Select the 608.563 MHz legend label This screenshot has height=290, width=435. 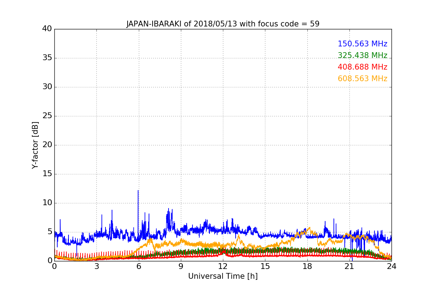(x=362, y=79)
